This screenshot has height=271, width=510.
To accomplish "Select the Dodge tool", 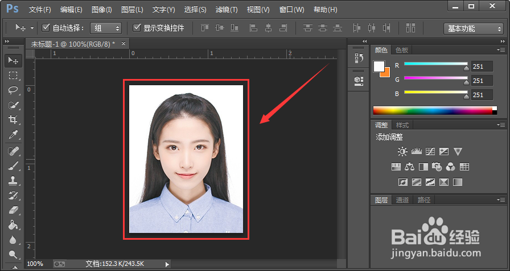I will point(13,254).
